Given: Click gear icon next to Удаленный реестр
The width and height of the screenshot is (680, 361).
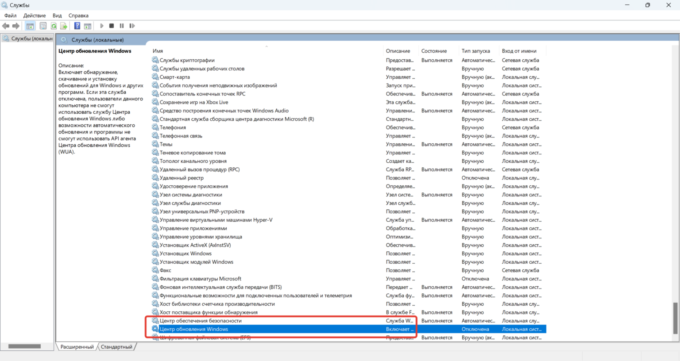Looking at the screenshot, I should point(155,178).
